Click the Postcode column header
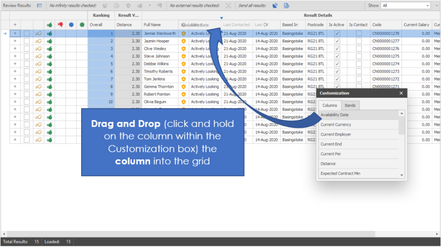Viewport: 441px width, 247px height. pos(315,25)
